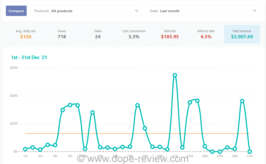The image size is (266, 164).
Task: Click the data point for the 24th
Action: (197, 101)
